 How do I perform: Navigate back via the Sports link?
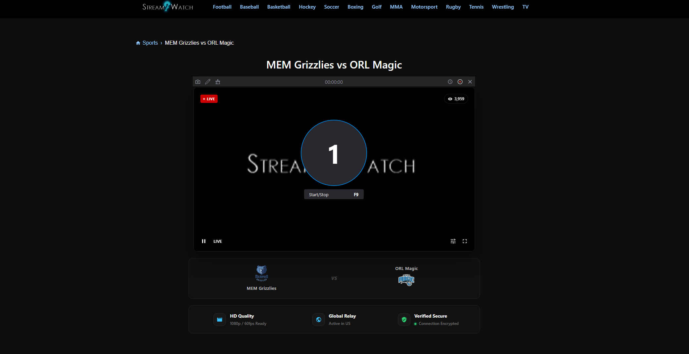tap(150, 43)
